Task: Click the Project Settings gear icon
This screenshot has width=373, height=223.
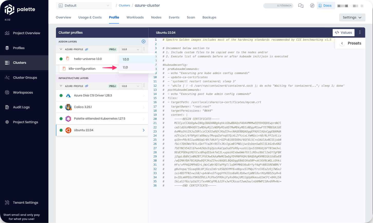Action: (x=7, y=122)
